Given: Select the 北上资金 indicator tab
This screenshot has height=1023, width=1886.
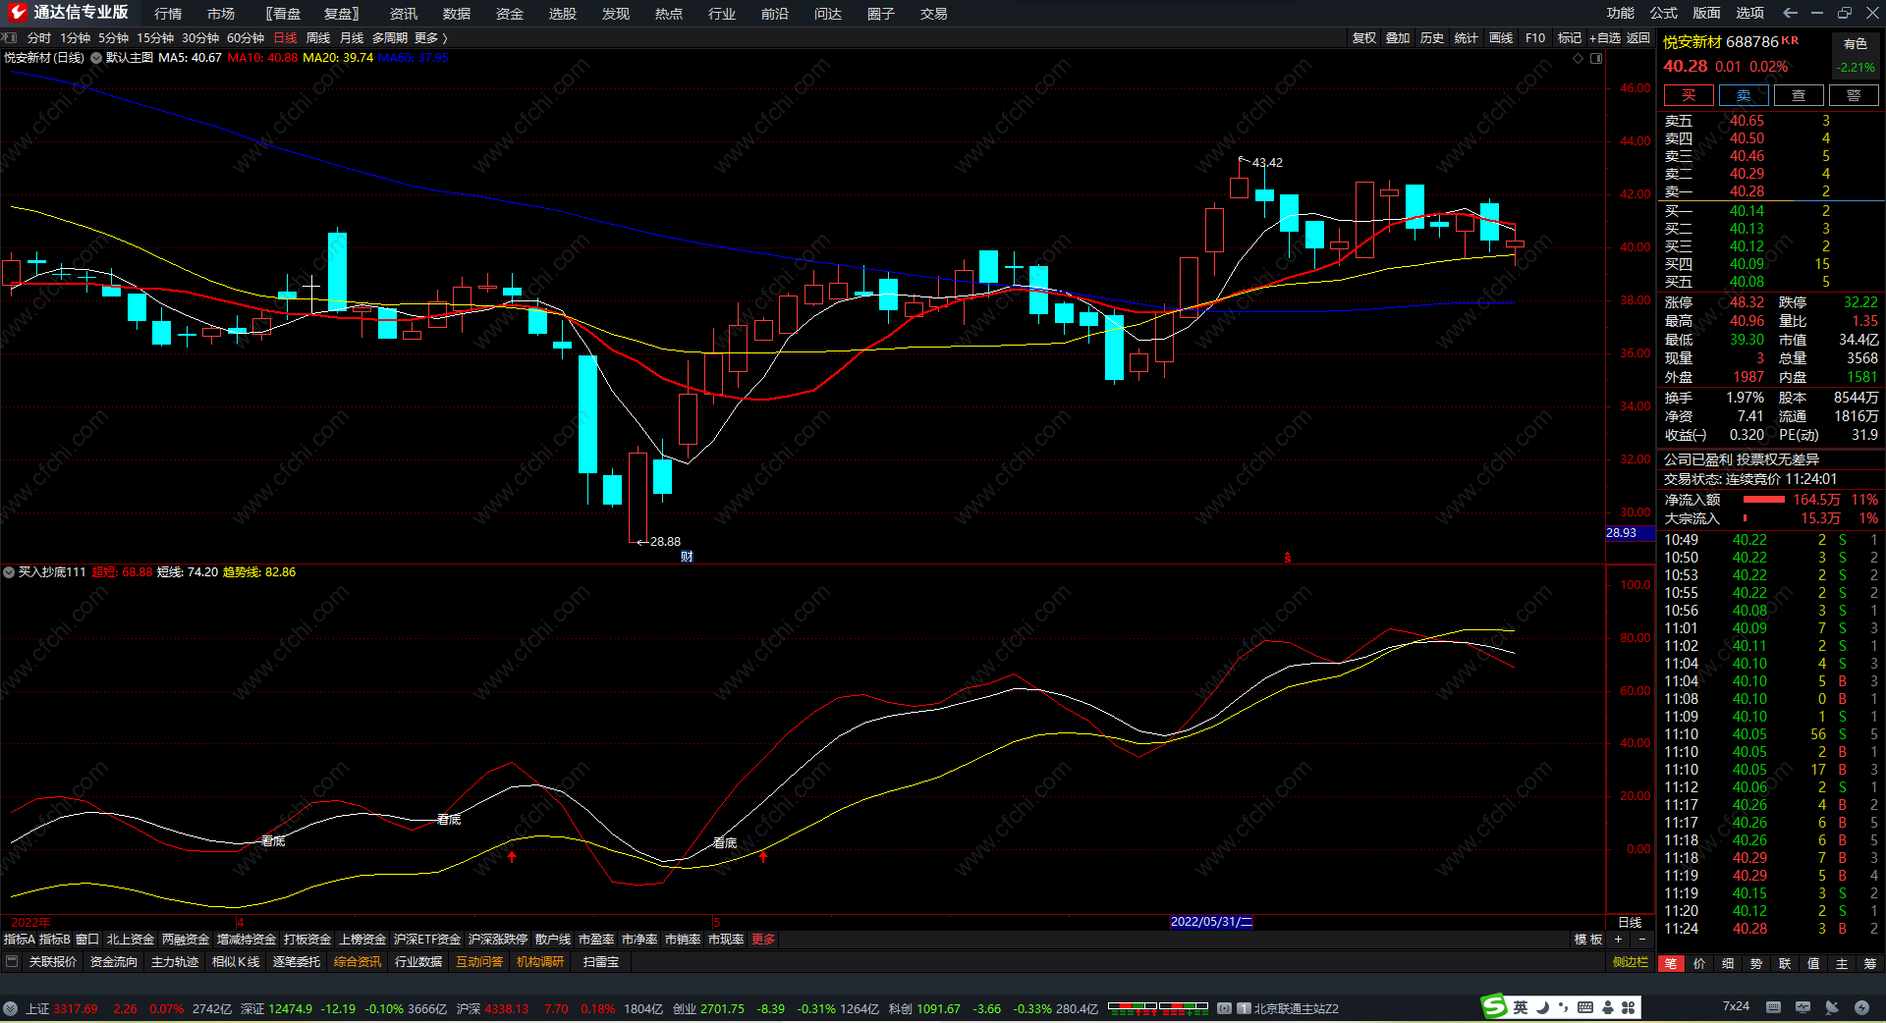Looking at the screenshot, I should coord(131,940).
